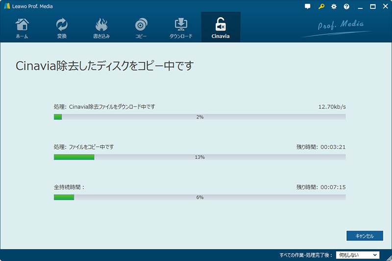Open settings via the gear icon
392x261 pixels.
pyautogui.click(x=334, y=6)
